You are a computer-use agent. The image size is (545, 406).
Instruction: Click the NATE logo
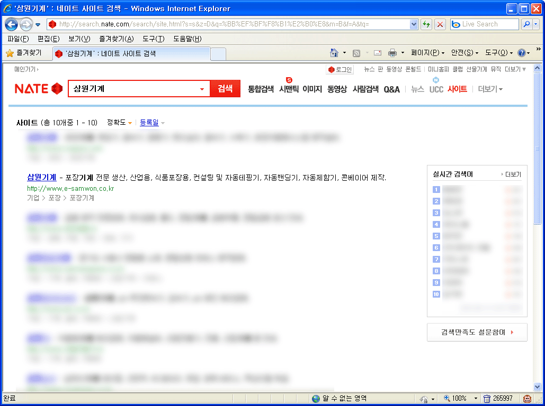(x=39, y=89)
